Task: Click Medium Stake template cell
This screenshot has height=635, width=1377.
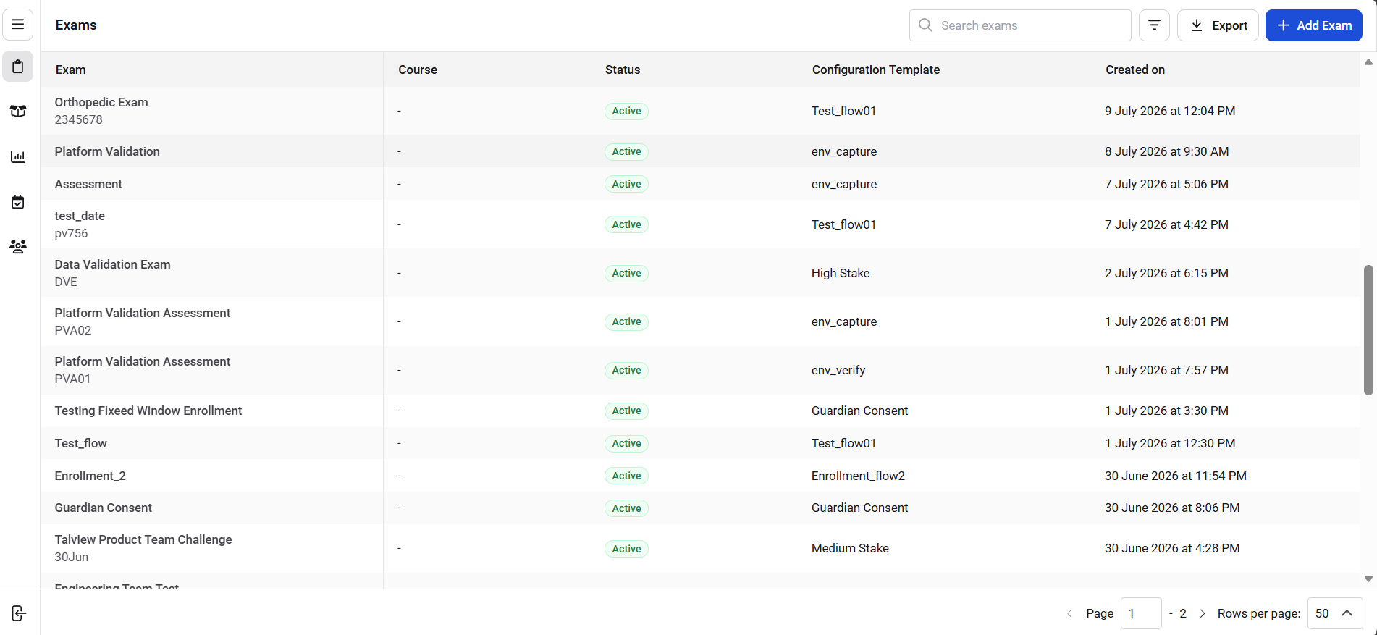Action: click(x=850, y=548)
